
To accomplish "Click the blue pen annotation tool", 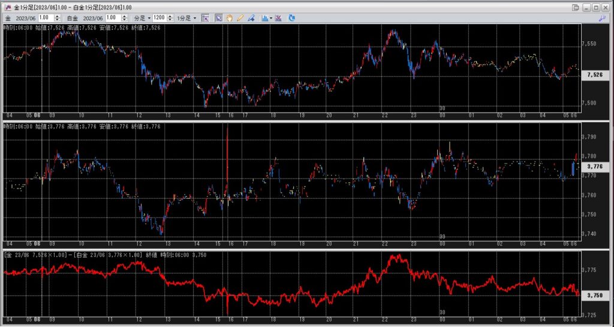I will (x=251, y=18).
